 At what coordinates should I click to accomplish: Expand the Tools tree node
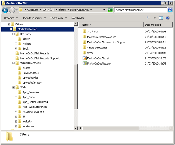(x=16, y=49)
